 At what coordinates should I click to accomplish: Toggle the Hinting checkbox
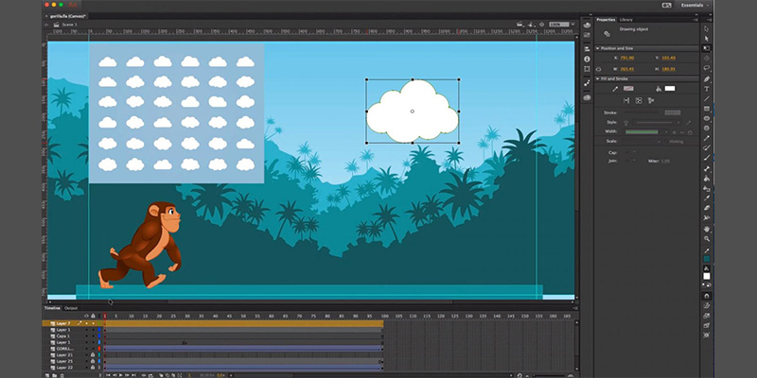point(666,142)
